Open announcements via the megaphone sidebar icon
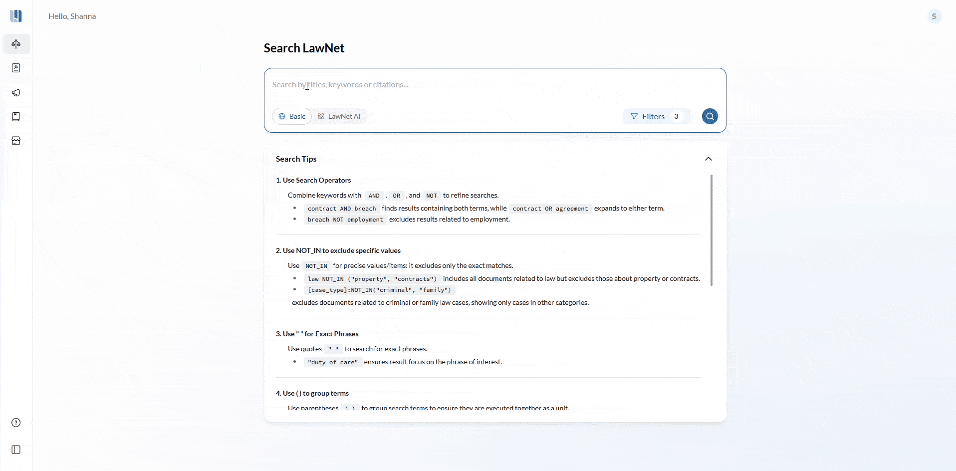The image size is (956, 471). [16, 93]
